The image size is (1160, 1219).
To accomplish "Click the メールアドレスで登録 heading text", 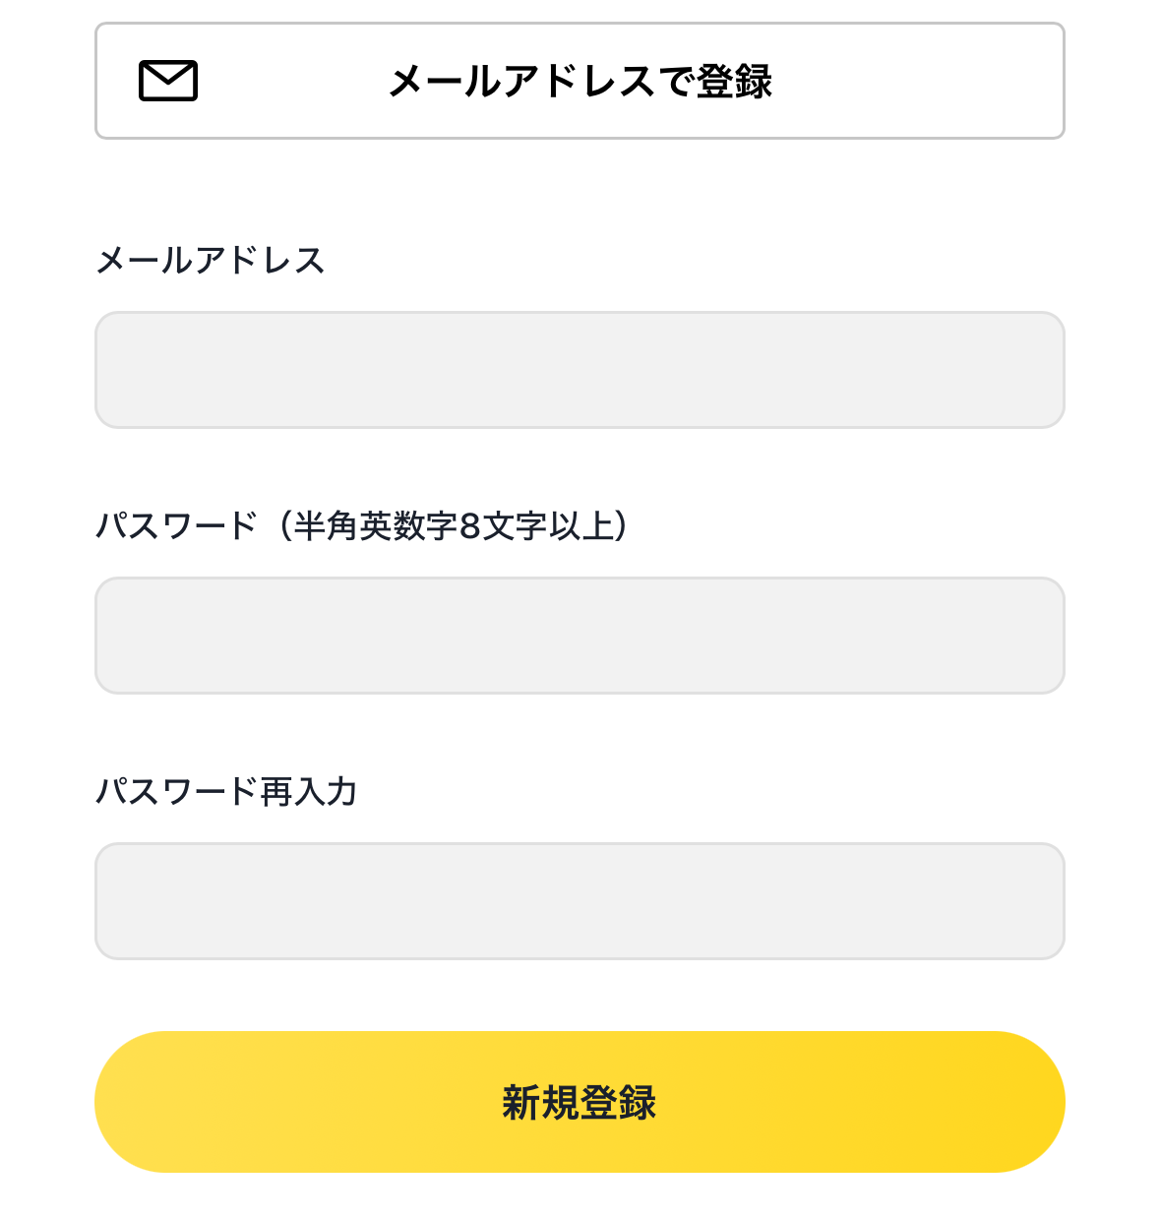I will click(580, 81).
